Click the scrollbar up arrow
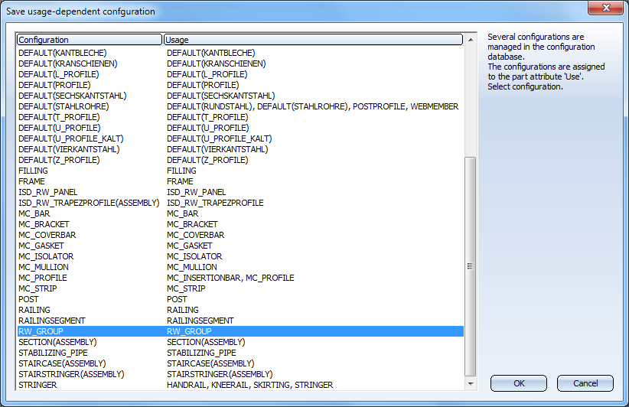Viewport: 629px width, 407px height. coord(471,40)
